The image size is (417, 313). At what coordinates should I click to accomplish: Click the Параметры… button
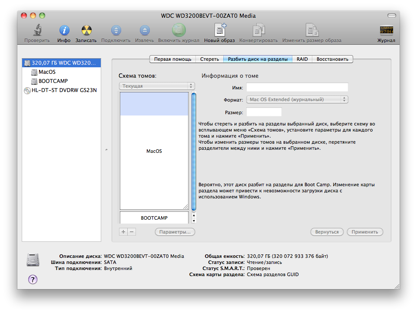175,232
